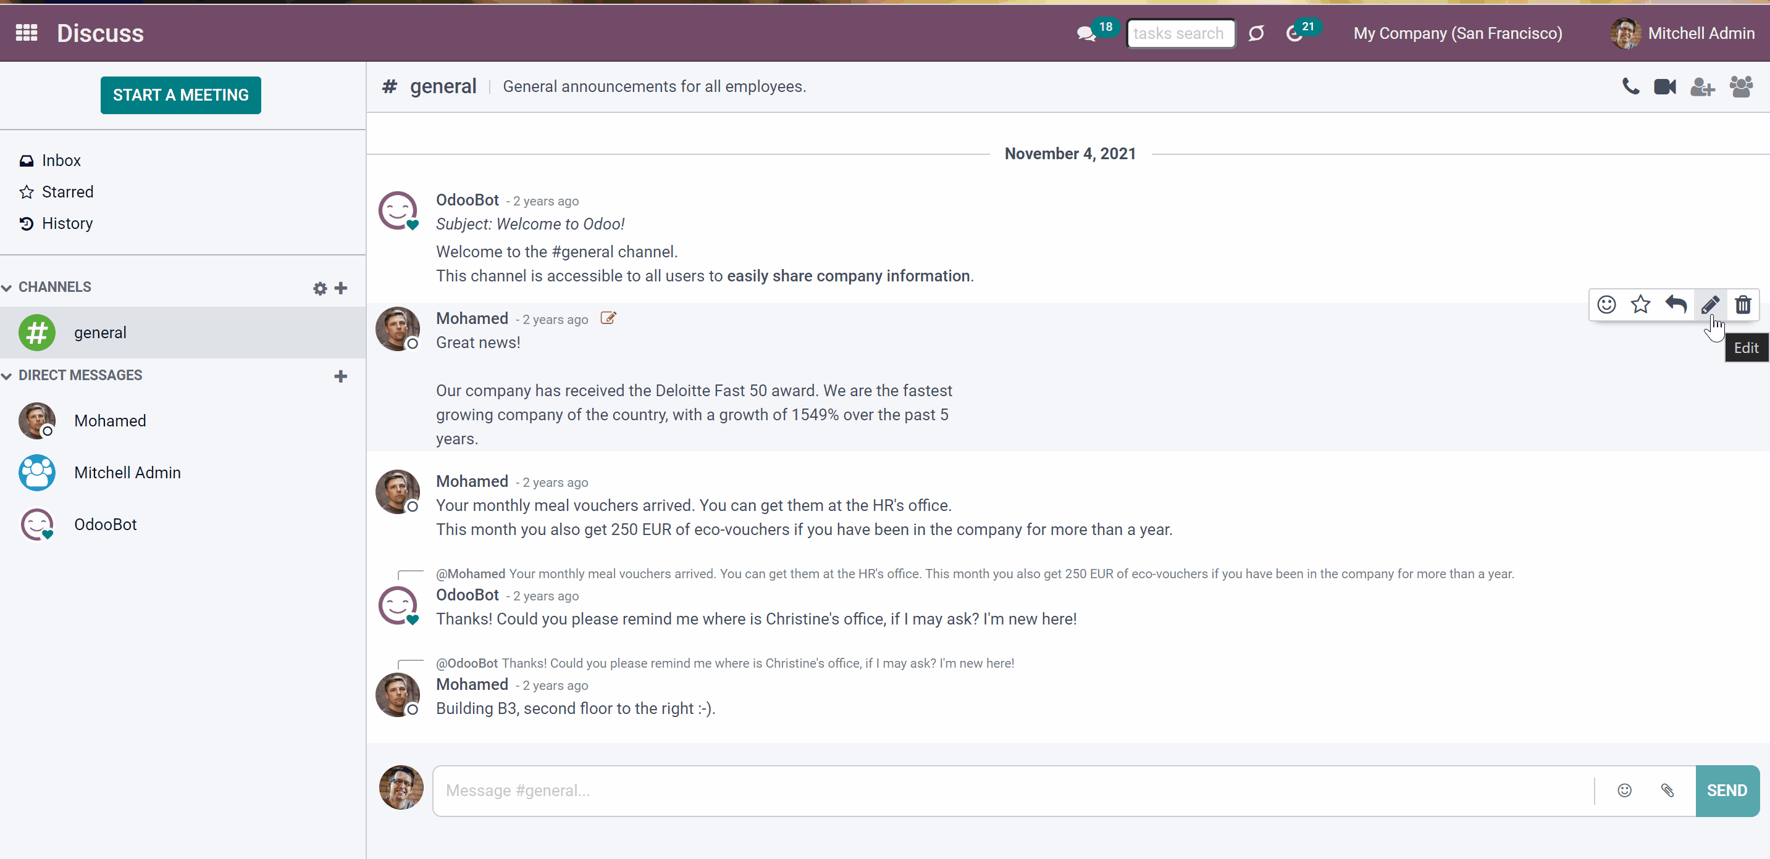1770x859 pixels.
Task: Start a voice call with phone icon
Action: coord(1630,86)
